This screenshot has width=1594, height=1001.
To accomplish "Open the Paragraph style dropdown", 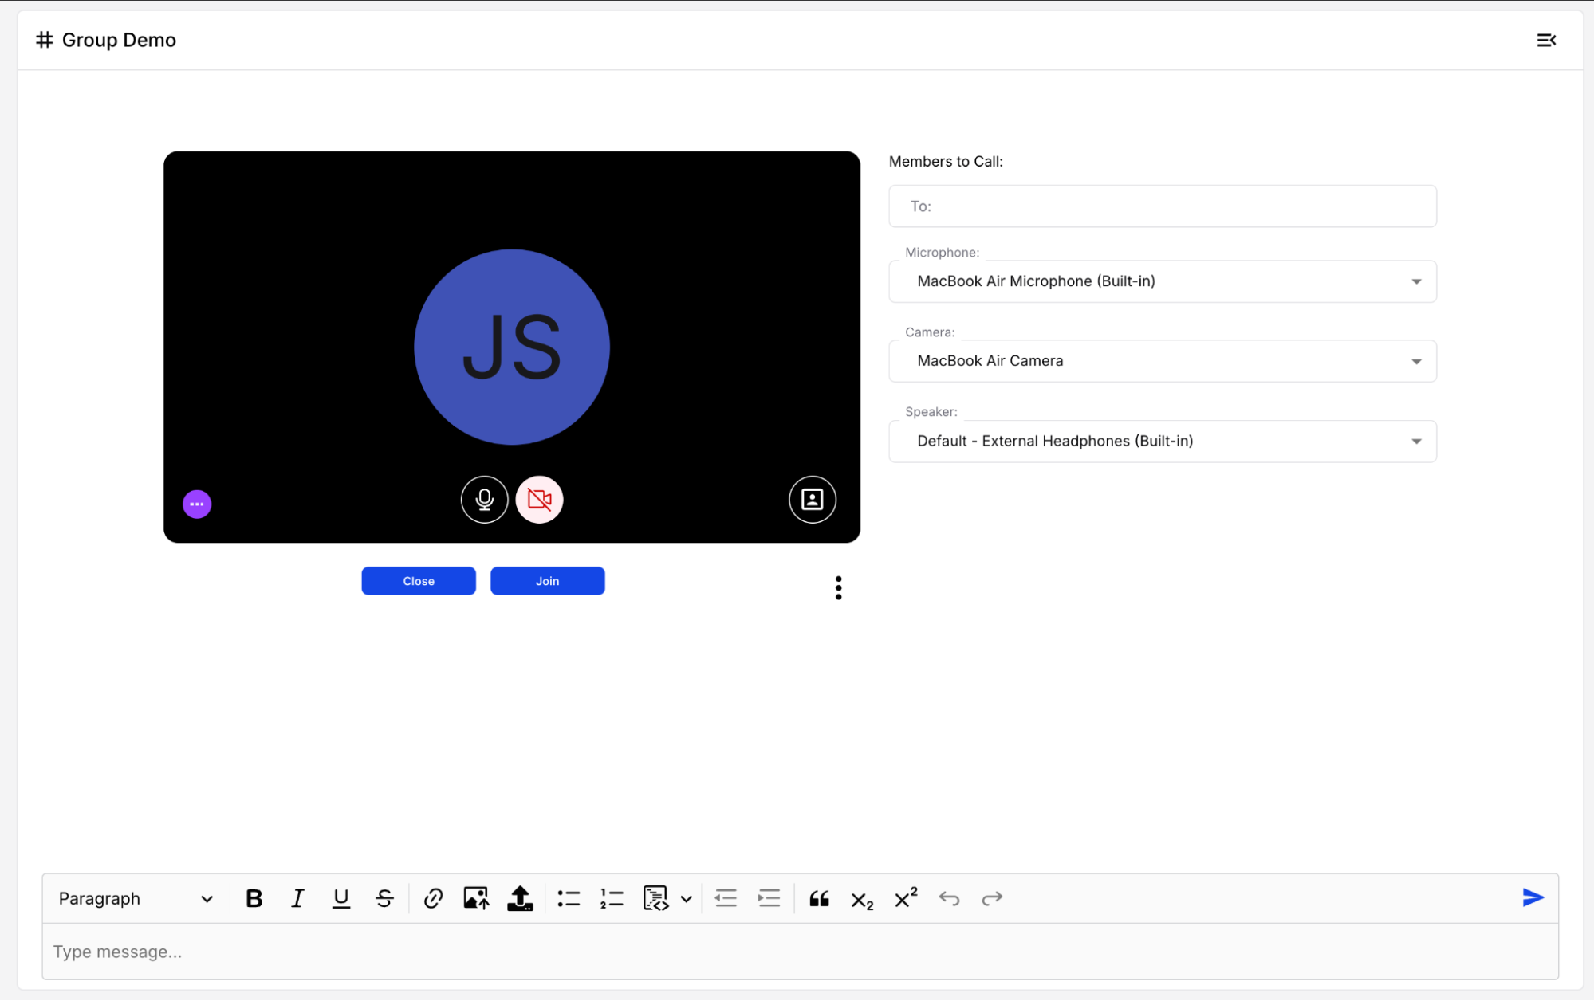I will (136, 899).
